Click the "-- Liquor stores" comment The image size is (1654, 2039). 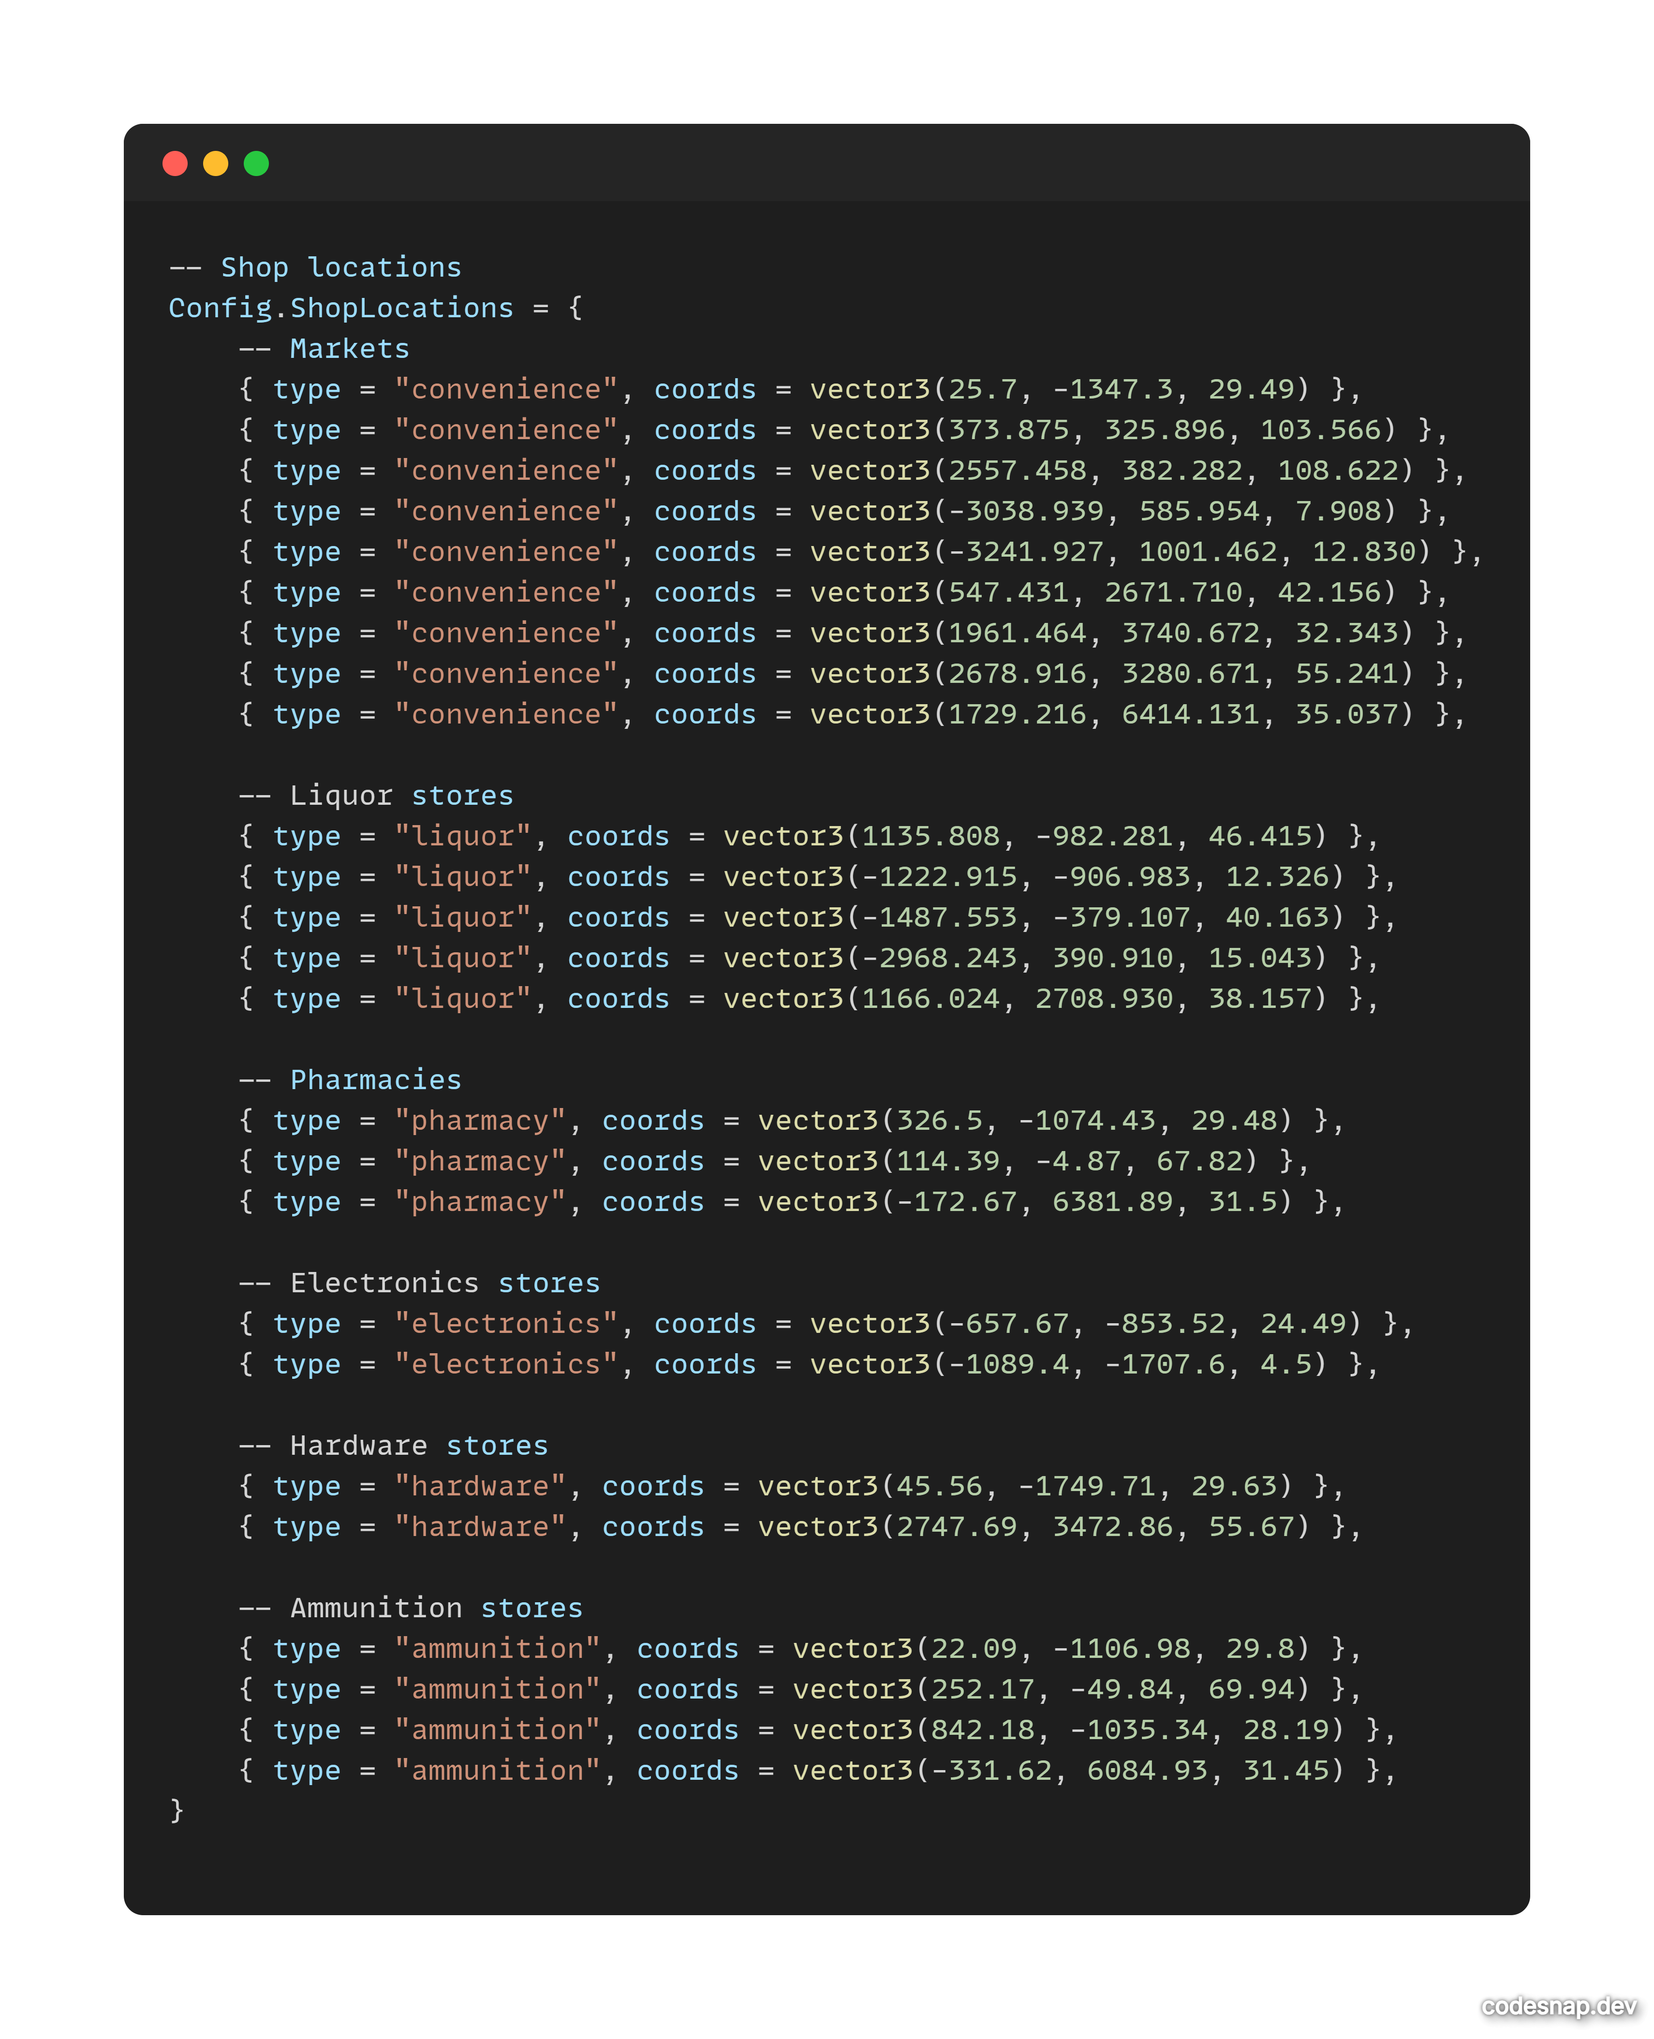point(376,796)
